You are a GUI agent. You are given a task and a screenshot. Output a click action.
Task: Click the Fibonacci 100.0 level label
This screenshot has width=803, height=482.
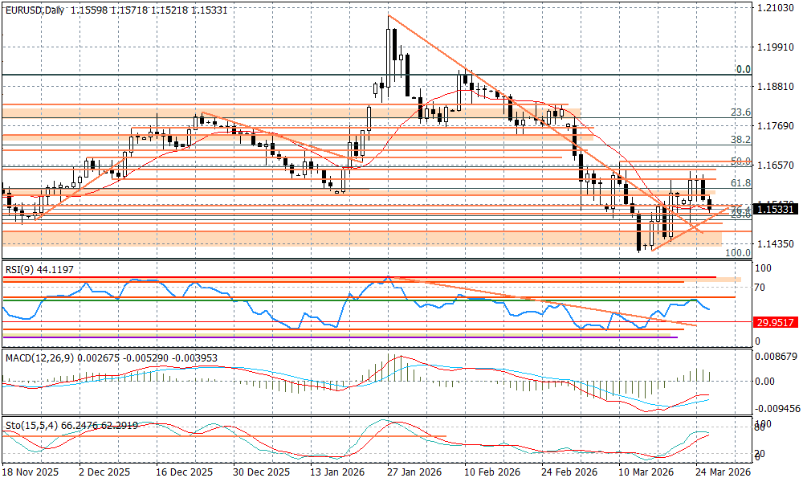click(737, 252)
